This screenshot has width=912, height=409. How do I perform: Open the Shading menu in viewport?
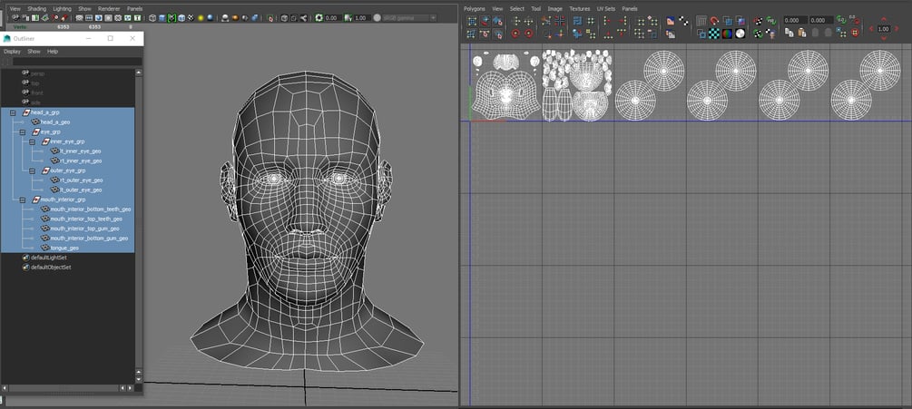36,8
